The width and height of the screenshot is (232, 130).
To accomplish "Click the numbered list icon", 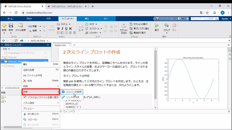I will (62, 33).
